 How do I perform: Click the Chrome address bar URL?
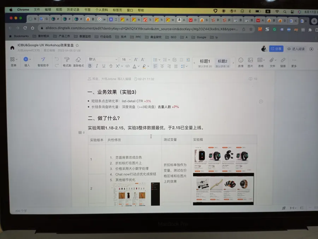click(142, 29)
